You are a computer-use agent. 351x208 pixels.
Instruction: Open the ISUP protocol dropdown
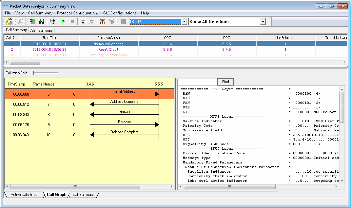pyautogui.click(x=184, y=22)
